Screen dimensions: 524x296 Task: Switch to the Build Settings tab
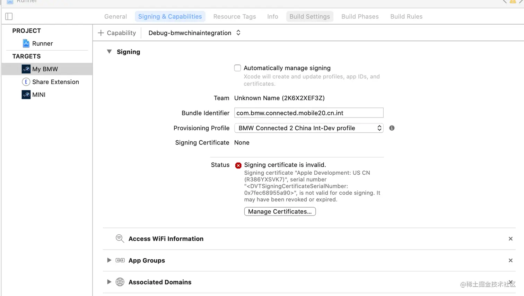(x=309, y=16)
